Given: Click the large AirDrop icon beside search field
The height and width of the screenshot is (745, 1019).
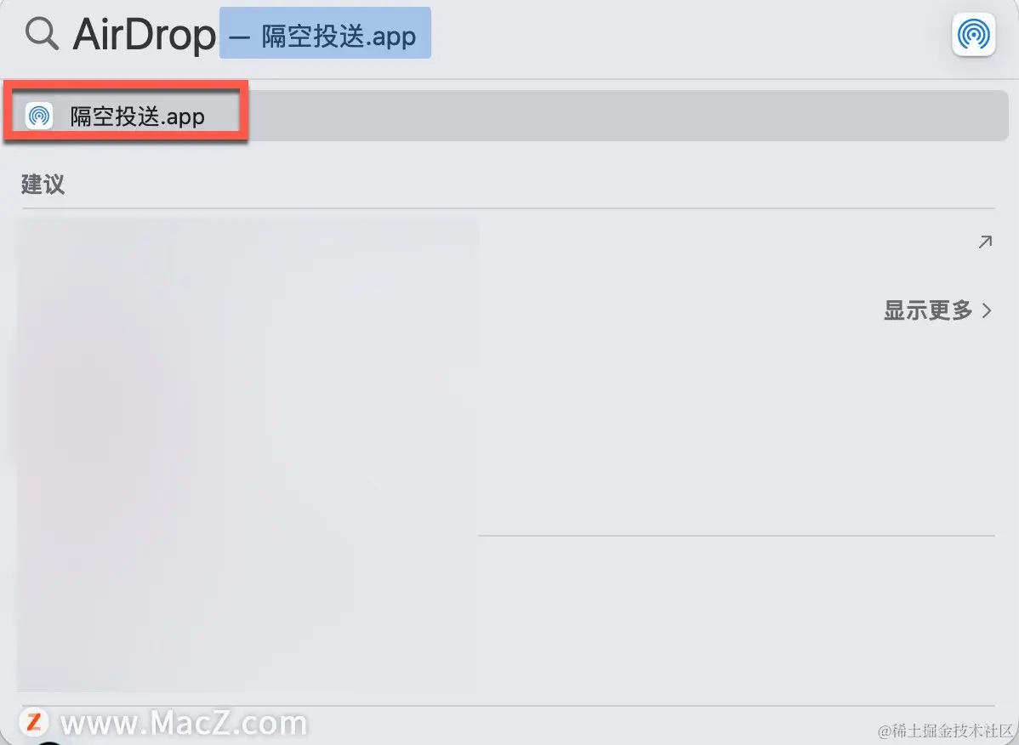Looking at the screenshot, I should pos(974,34).
